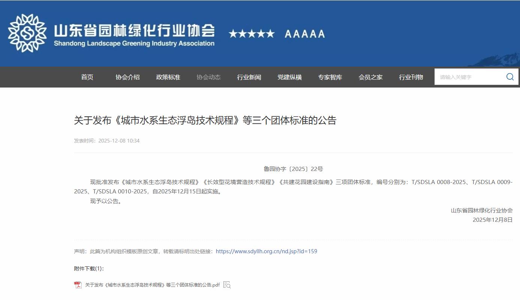Open the 会员之家 section
The width and height of the screenshot is (520, 300).
[x=370, y=77]
